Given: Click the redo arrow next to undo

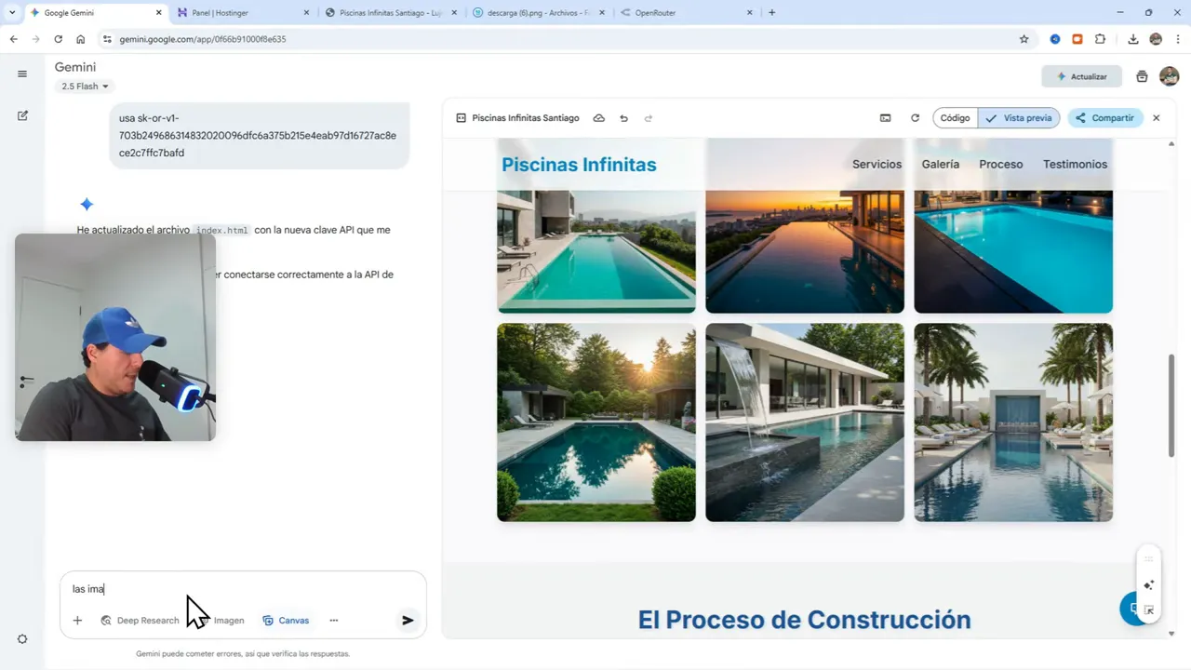Looking at the screenshot, I should coord(649,118).
